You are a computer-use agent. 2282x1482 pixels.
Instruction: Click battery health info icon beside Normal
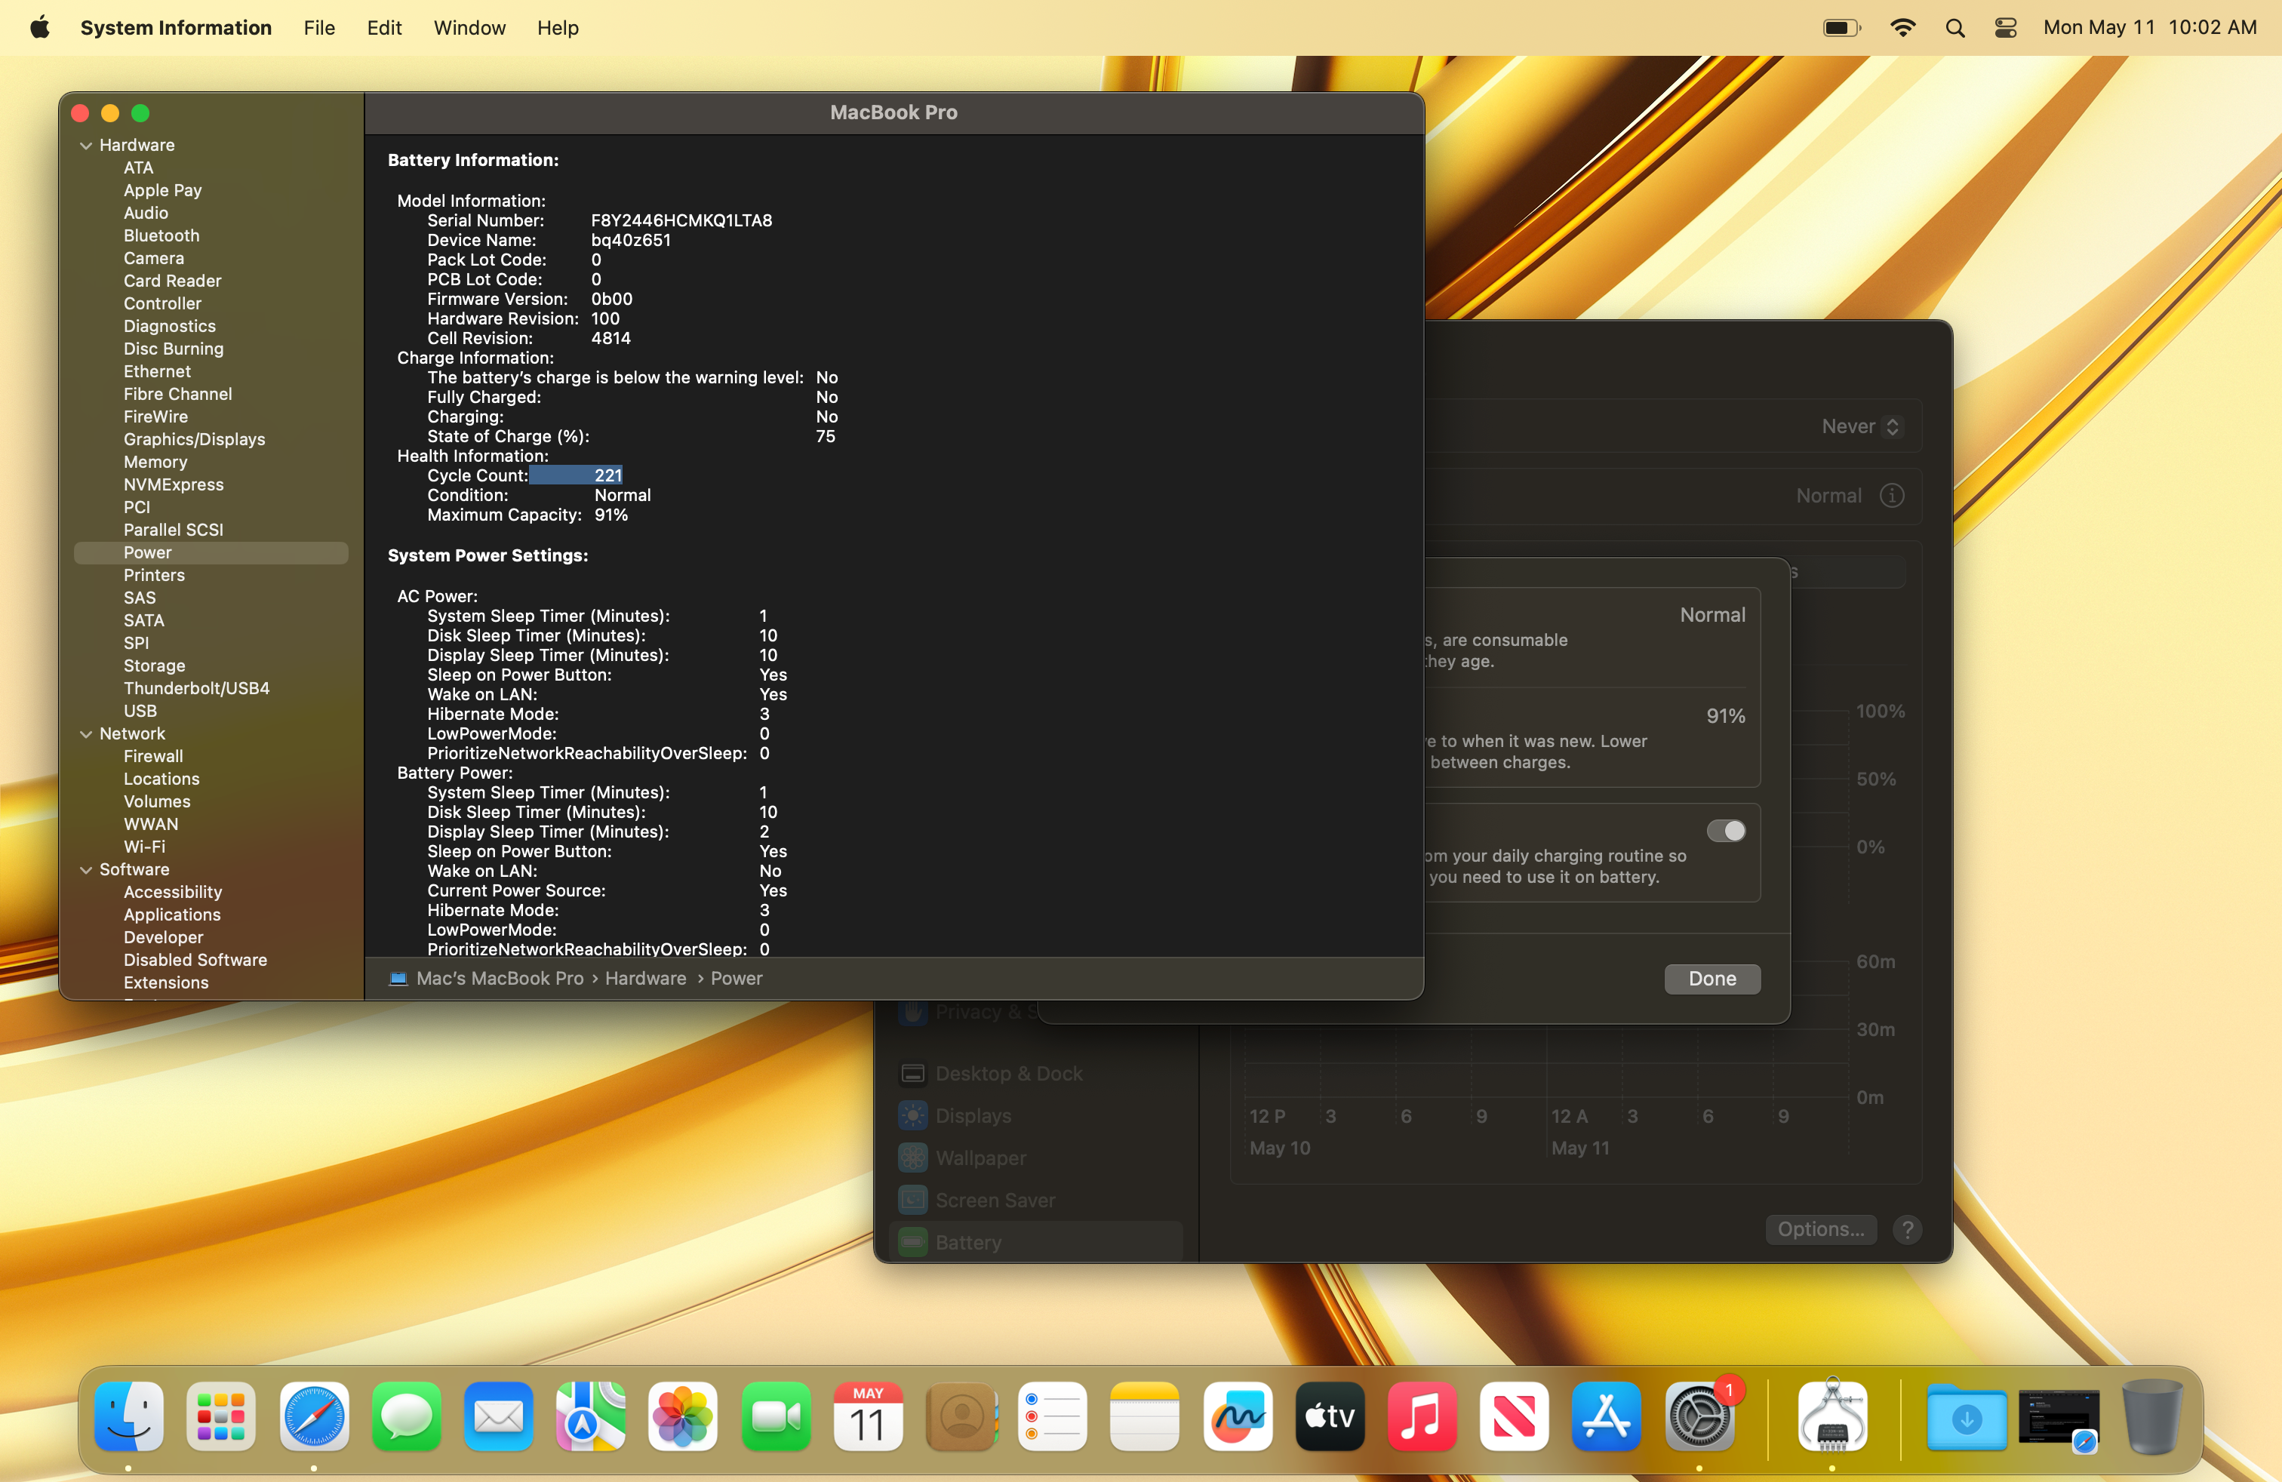[x=1891, y=496]
